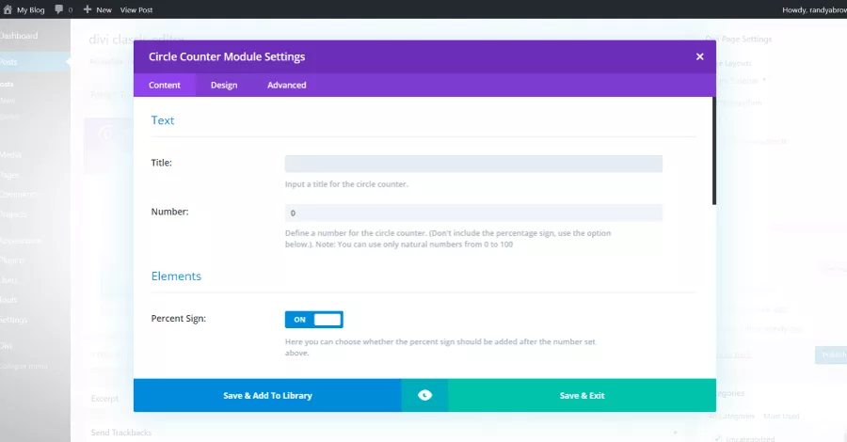Viewport: 847px width, 442px height.
Task: Open Projects in the sidebar
Action: pos(13,214)
